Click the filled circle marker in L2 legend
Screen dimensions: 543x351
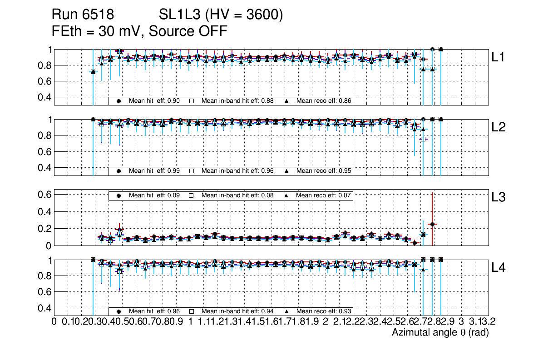[119, 171]
